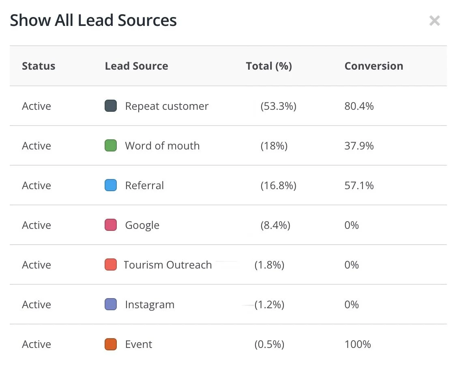Select the Tourism Outreach lead source

point(167,265)
